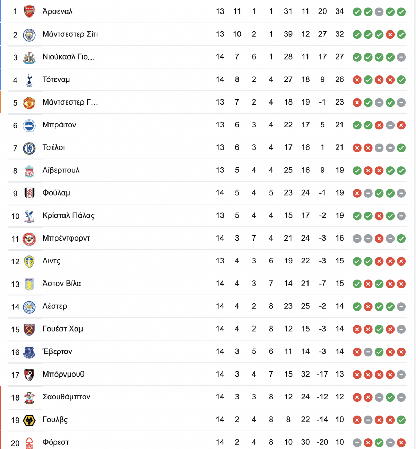Click Arsenal's grey draw form indicator
416x449 pixels.
click(x=379, y=12)
